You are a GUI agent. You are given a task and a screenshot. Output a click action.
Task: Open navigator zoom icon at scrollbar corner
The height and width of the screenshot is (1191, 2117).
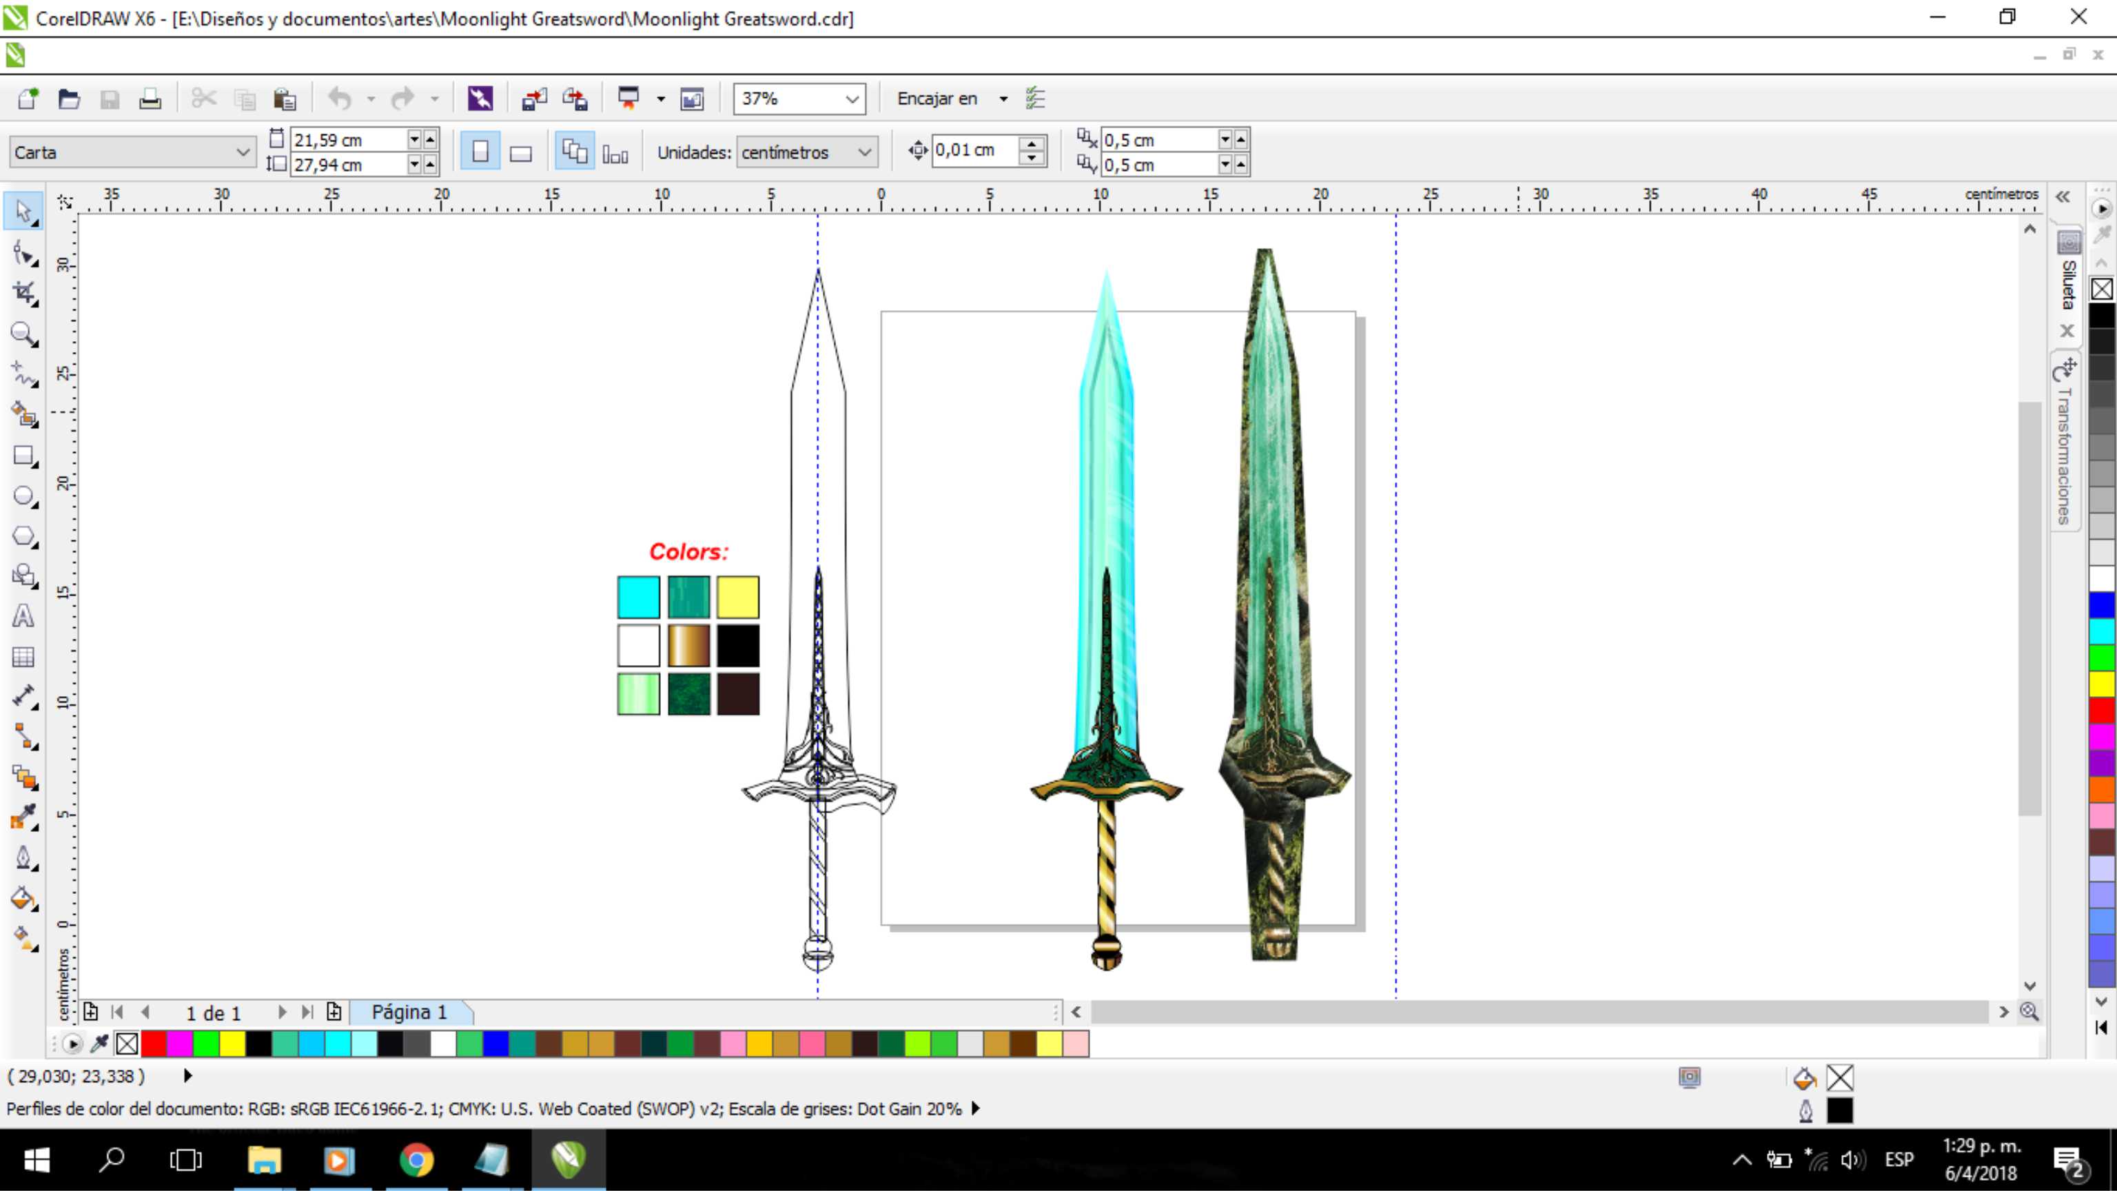pyautogui.click(x=2029, y=1012)
